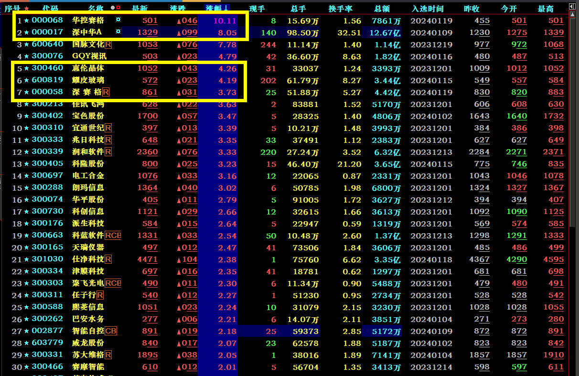Sort by the 涨幅 column header
Viewport: 579px width, 376px height.
(x=217, y=9)
